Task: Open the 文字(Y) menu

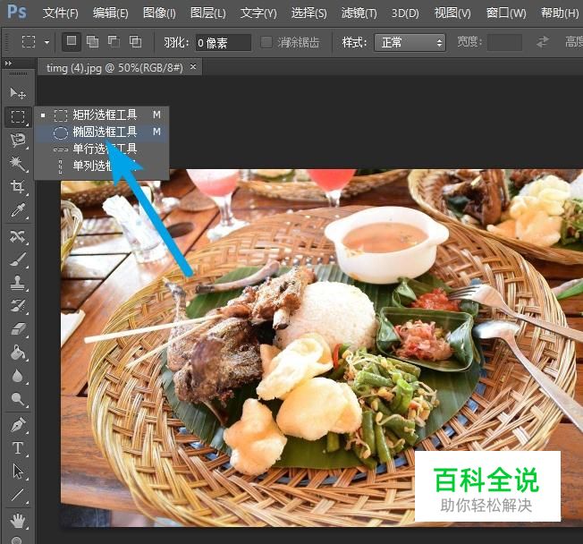Action: [258, 13]
